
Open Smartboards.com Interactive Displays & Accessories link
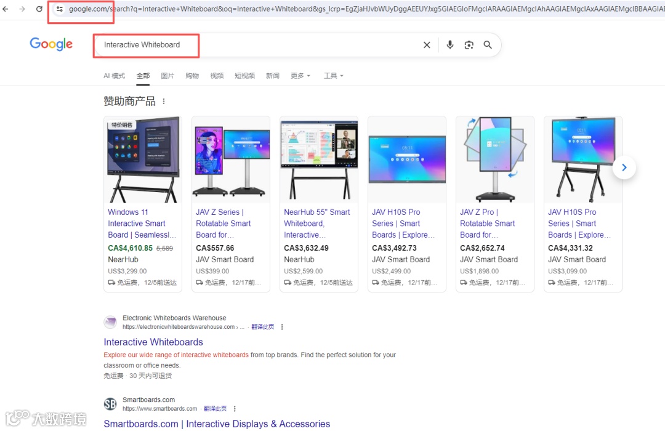pyautogui.click(x=217, y=424)
